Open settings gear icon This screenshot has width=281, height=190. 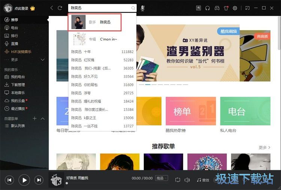pyautogui.click(x=235, y=8)
